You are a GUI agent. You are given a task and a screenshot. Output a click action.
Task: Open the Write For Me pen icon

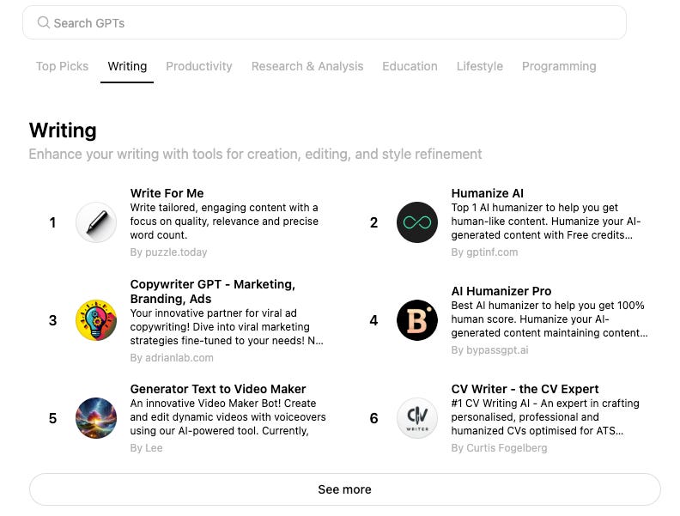[96, 222]
